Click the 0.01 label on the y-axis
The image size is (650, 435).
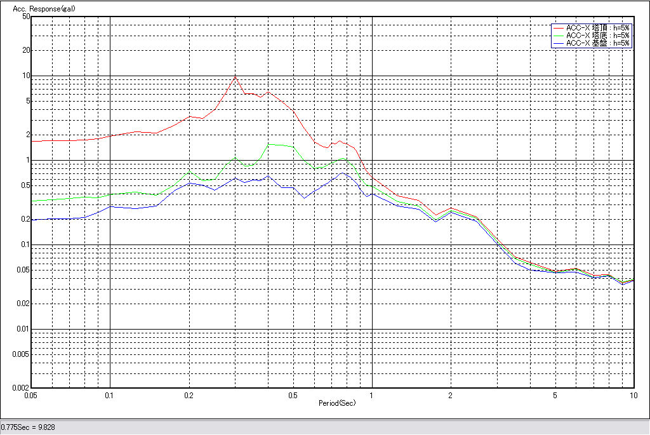click(x=23, y=329)
